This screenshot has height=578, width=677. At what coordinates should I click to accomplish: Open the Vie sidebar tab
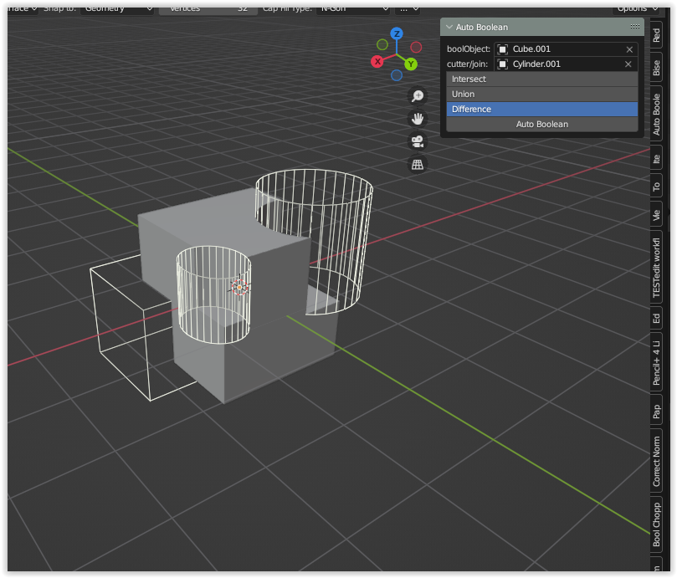(x=656, y=214)
